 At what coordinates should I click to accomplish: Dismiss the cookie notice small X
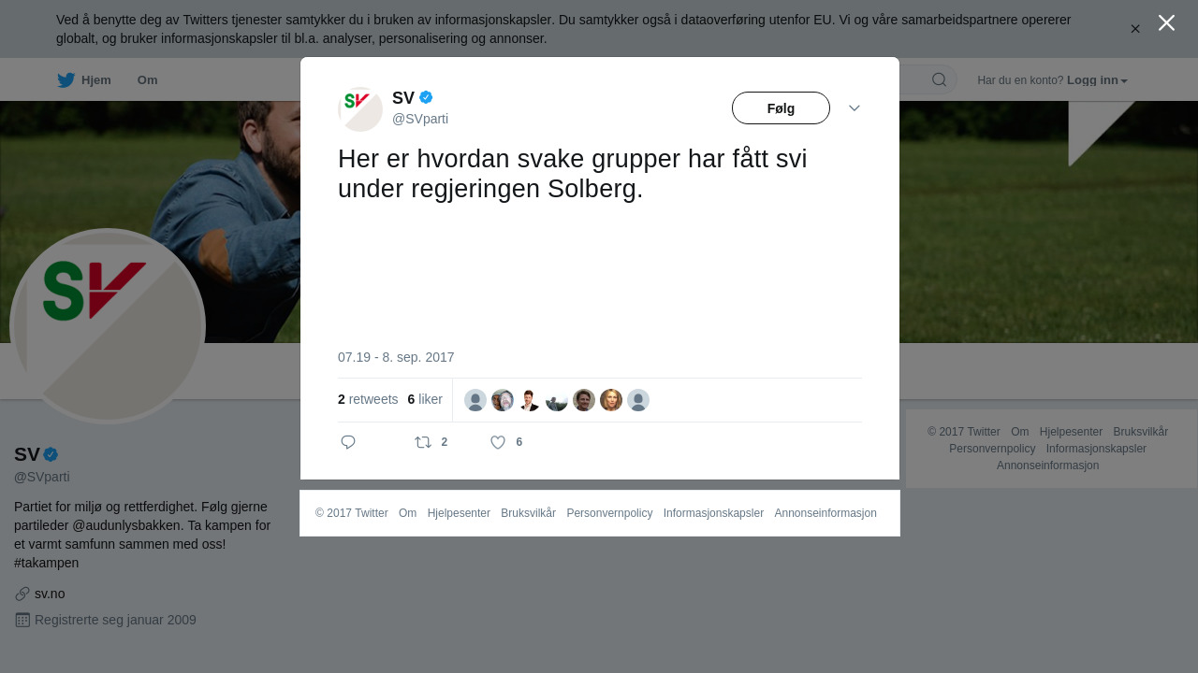click(x=1135, y=29)
